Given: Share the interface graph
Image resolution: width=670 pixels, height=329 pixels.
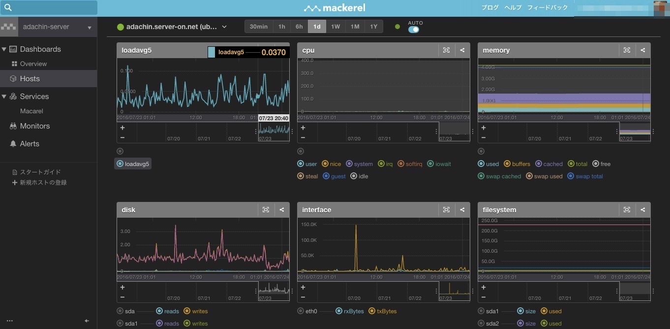Looking at the screenshot, I should click(x=462, y=210).
